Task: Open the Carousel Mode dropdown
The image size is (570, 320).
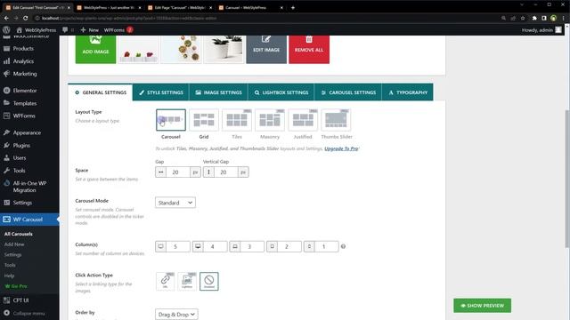Action: (175, 203)
